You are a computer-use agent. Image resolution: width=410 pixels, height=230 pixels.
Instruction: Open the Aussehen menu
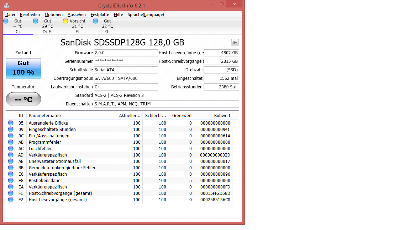[77, 15]
